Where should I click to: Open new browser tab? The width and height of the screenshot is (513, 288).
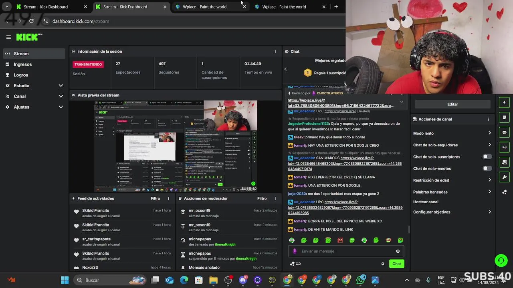pyautogui.click(x=336, y=7)
